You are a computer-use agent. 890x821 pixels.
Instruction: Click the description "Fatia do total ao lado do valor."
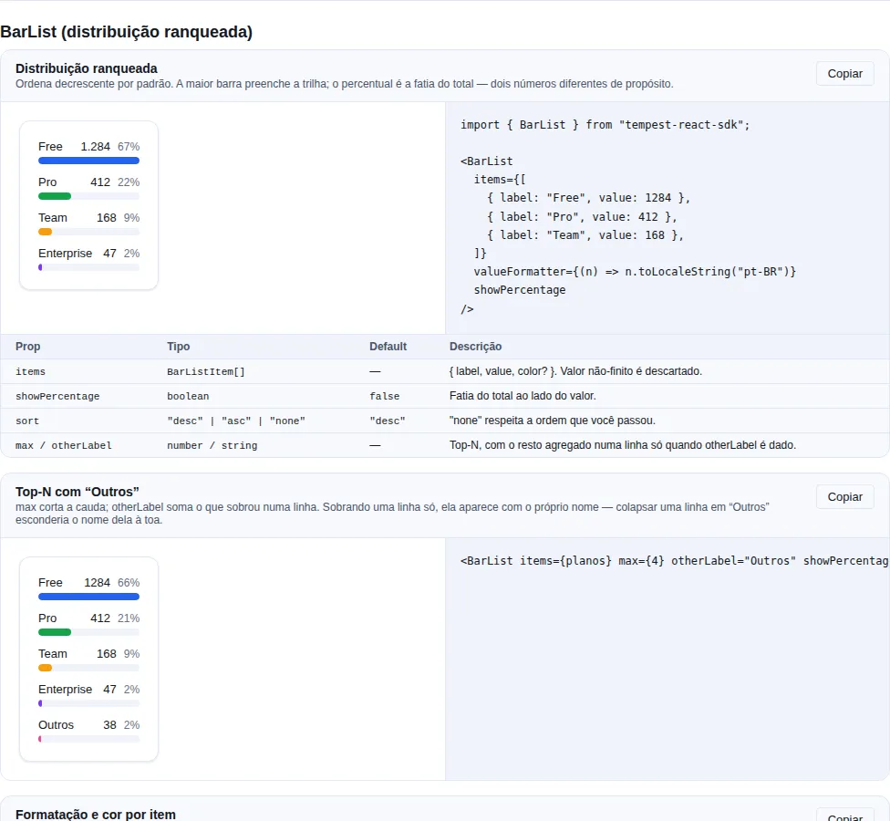pos(523,396)
